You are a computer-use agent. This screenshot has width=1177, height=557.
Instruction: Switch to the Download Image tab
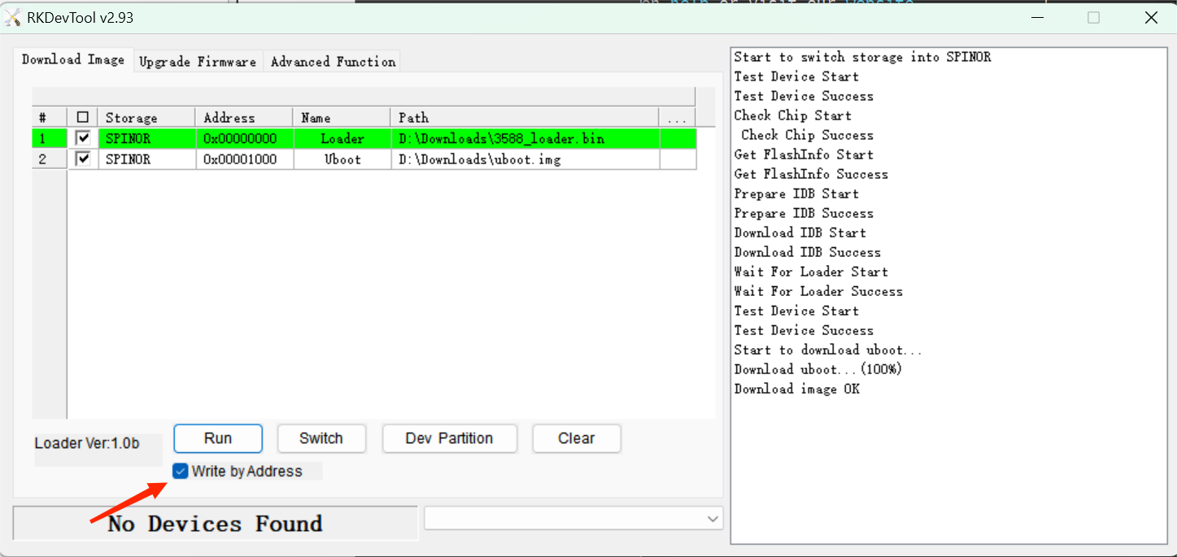click(73, 59)
